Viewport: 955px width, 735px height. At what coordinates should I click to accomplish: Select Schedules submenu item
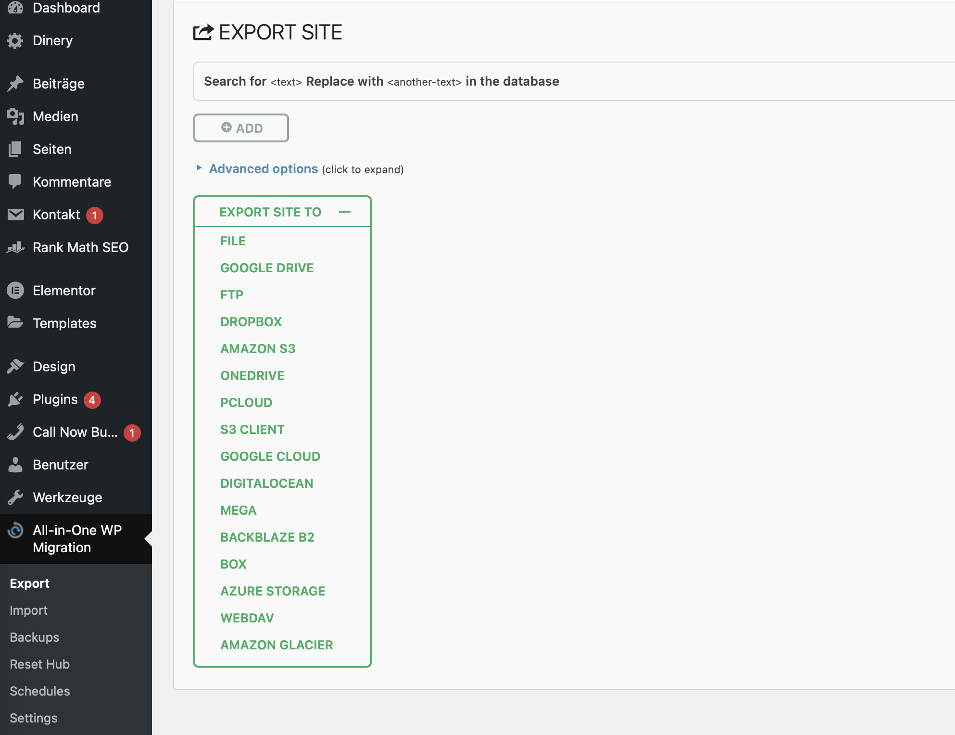(40, 691)
